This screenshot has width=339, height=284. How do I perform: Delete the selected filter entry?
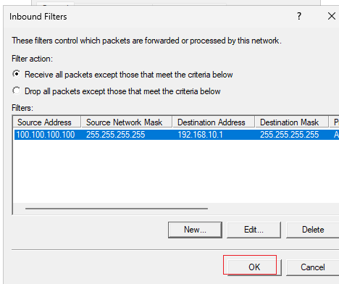[x=313, y=230]
